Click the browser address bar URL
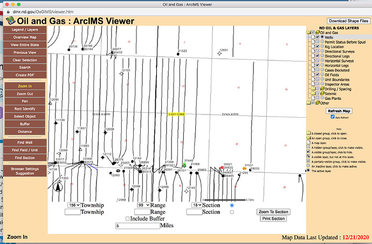Image resolution: width=372 pixels, height=244 pixels. coord(43,12)
